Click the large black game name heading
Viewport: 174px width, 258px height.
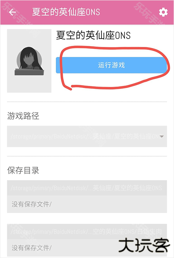[93, 35]
